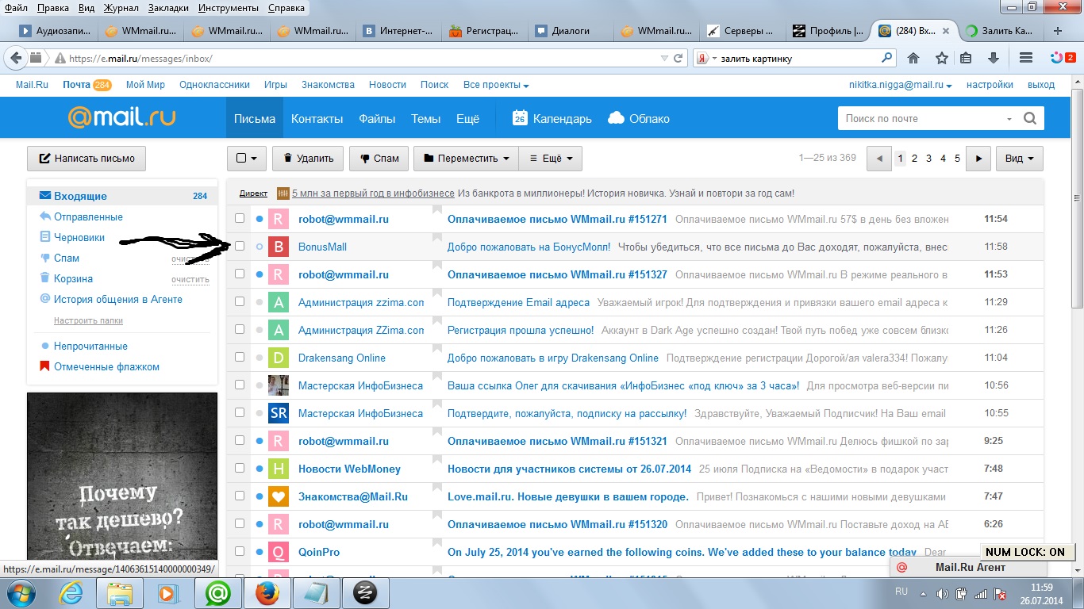
Task: Open the Вид view dropdown
Action: tap(1020, 159)
